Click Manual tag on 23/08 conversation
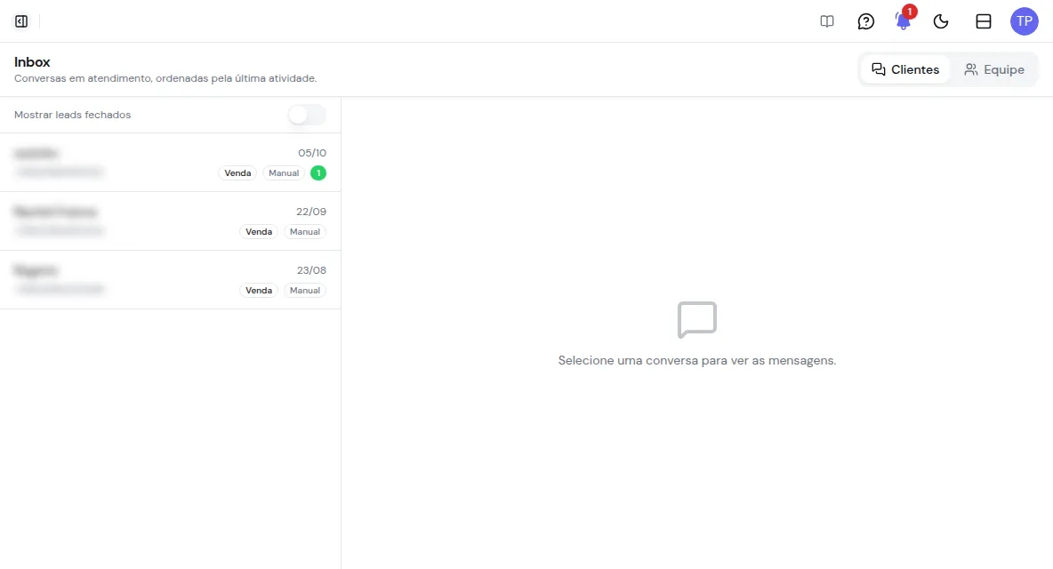The image size is (1053, 569). tap(305, 291)
